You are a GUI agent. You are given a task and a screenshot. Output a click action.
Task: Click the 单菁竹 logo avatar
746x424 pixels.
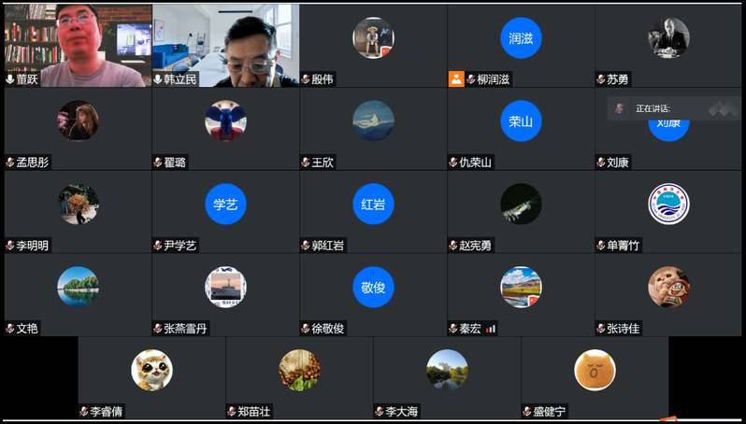[x=668, y=205]
